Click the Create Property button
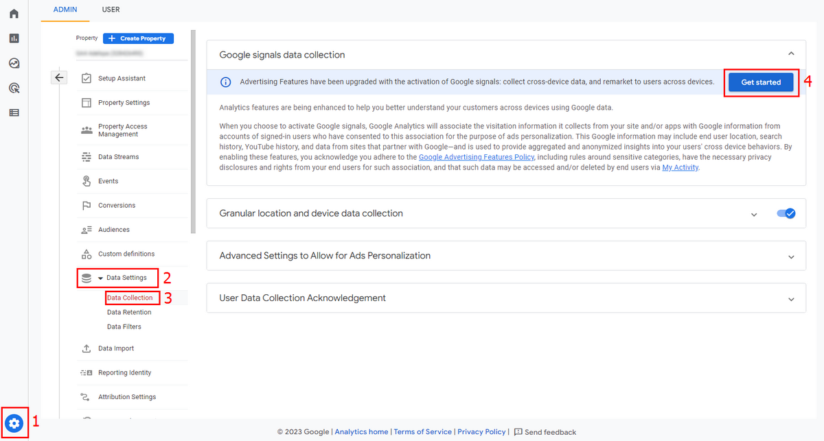824x441 pixels. (138, 38)
